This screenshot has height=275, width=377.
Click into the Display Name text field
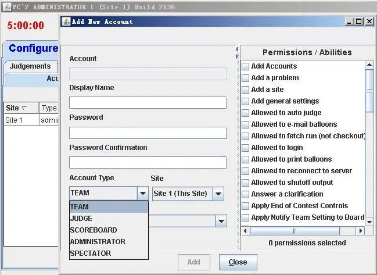tap(148, 103)
